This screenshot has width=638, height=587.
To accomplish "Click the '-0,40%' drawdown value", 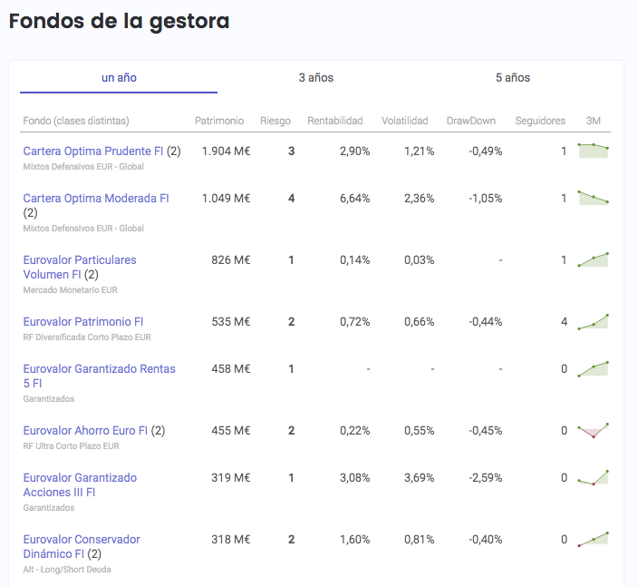I will tap(486, 539).
